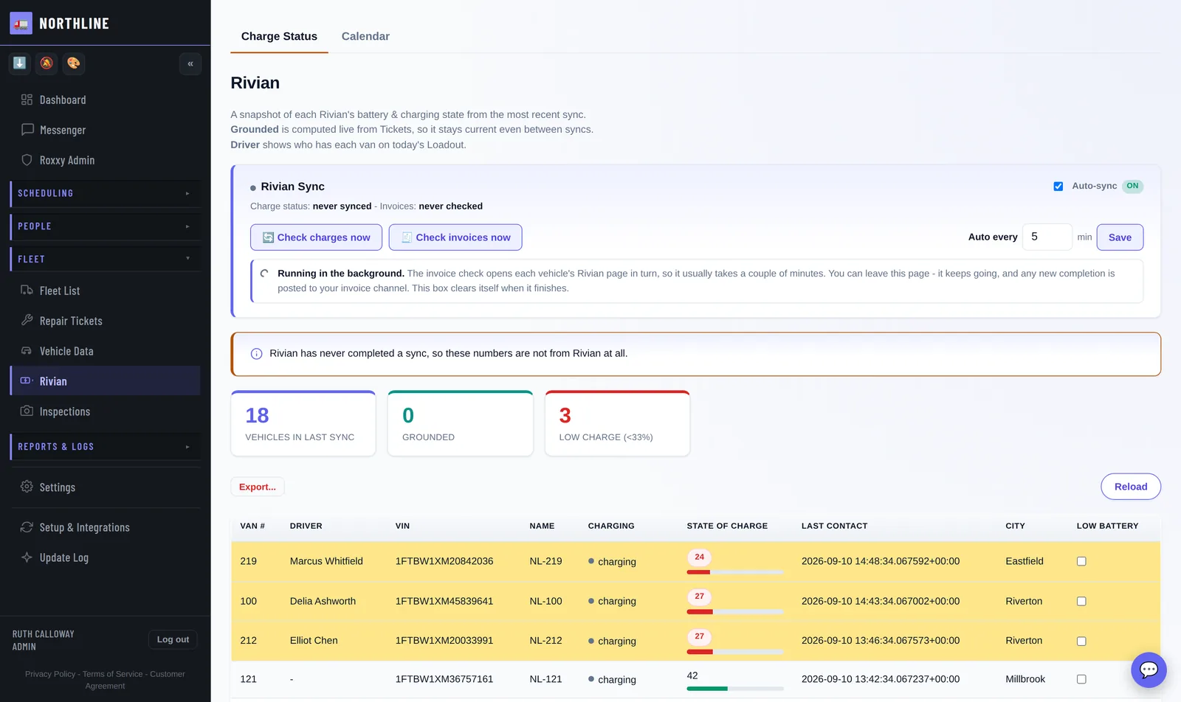The height and width of the screenshot is (702, 1181).
Task: Click the Setup & Integrations sync icon
Action: point(27,527)
